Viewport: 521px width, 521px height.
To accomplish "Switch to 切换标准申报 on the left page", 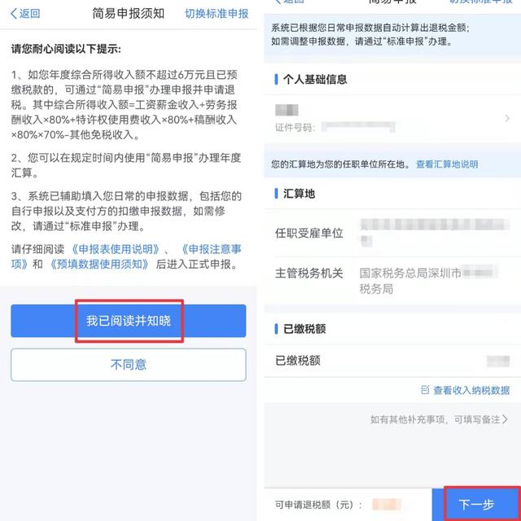I will click(217, 14).
